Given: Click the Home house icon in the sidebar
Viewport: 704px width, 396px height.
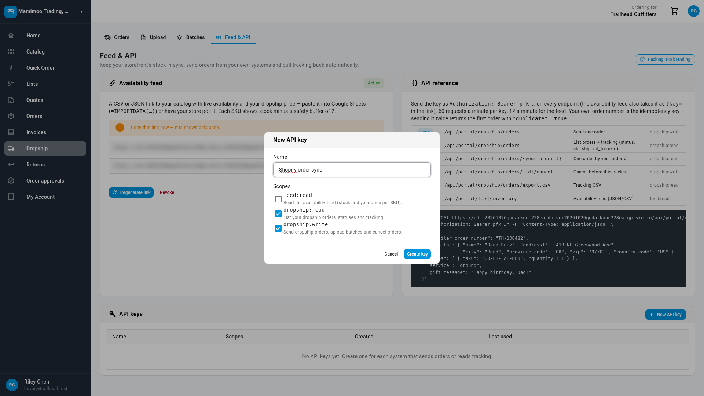Looking at the screenshot, I should coord(11,36).
